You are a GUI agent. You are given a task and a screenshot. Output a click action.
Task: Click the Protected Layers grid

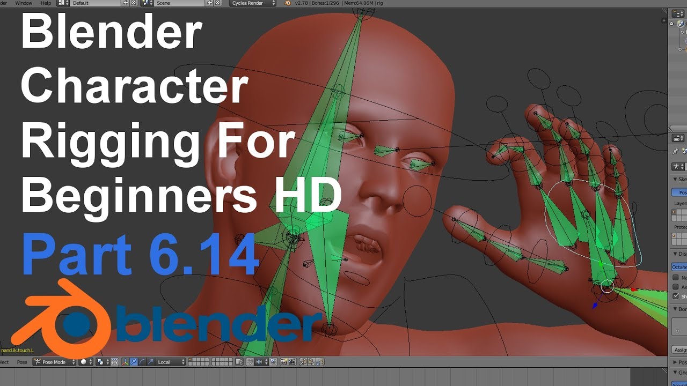tap(679, 239)
